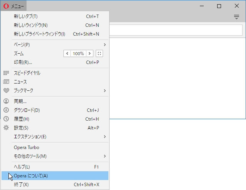246x190 pixels.
Task: Choose 印刷(R)... from the menu
Action: [x=55, y=62]
